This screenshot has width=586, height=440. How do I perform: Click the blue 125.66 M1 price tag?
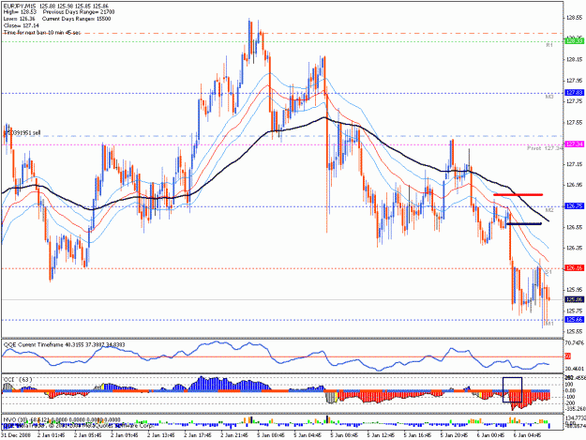coord(575,320)
